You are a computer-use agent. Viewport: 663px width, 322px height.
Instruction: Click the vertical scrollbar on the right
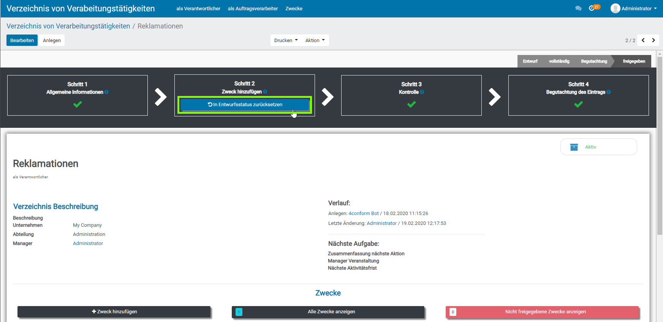coord(660,152)
